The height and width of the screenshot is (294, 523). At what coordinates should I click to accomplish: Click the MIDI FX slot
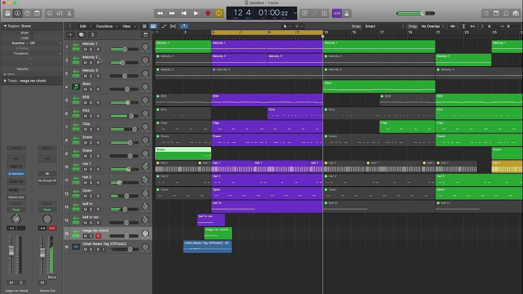(16, 166)
